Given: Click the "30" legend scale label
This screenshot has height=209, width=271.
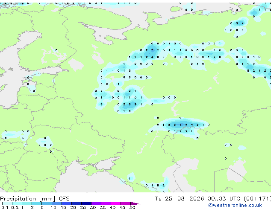Looking at the screenshot, I should [x=93, y=207].
